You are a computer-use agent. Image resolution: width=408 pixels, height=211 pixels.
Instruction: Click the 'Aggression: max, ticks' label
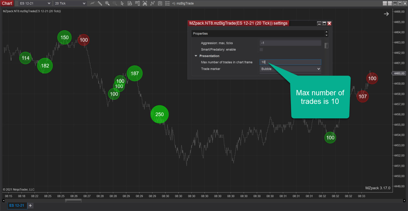click(x=217, y=43)
